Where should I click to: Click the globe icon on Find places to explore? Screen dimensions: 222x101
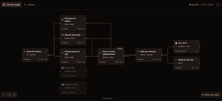[x=63, y=20]
